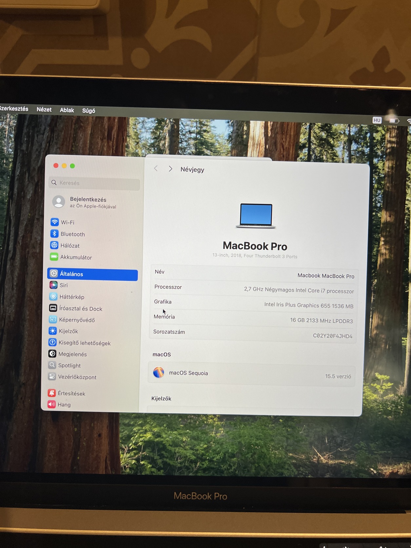411x548 pixels.
Task: Open Akkumulátor battery icon in sidebar
Action: pyautogui.click(x=54, y=257)
